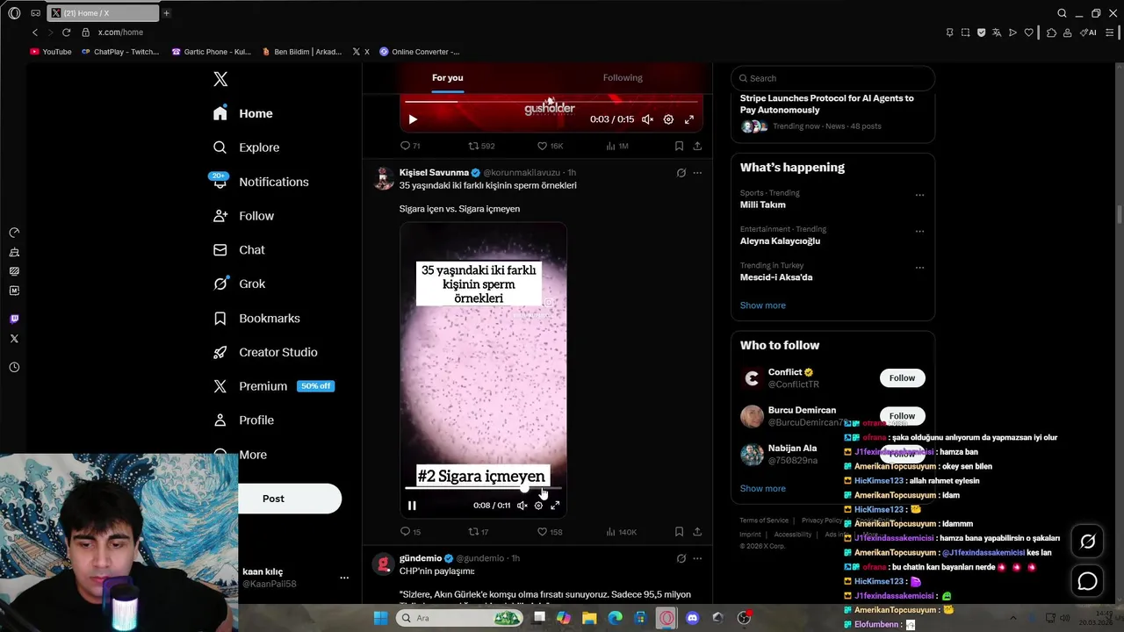Open Creator Studio in the sidebar
This screenshot has height=632, width=1124.
point(265,352)
